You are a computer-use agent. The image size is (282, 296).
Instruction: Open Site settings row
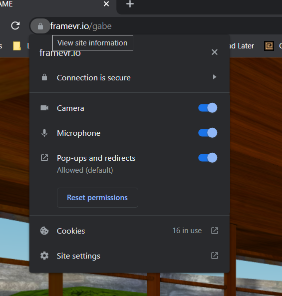point(129,256)
